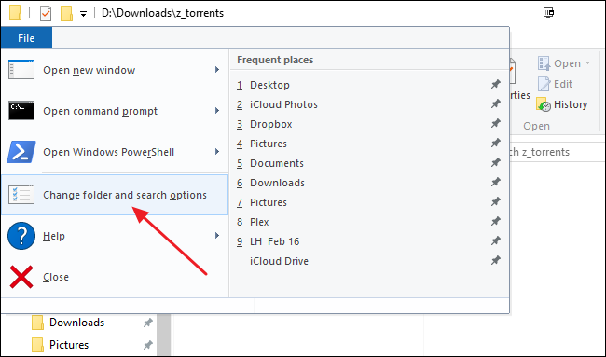Click the Properties quick access checkmark icon
Image resolution: width=606 pixels, height=357 pixels.
click(46, 13)
